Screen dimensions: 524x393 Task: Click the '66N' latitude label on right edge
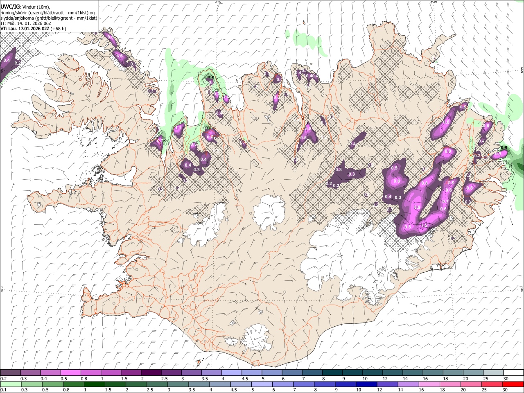point(522,70)
